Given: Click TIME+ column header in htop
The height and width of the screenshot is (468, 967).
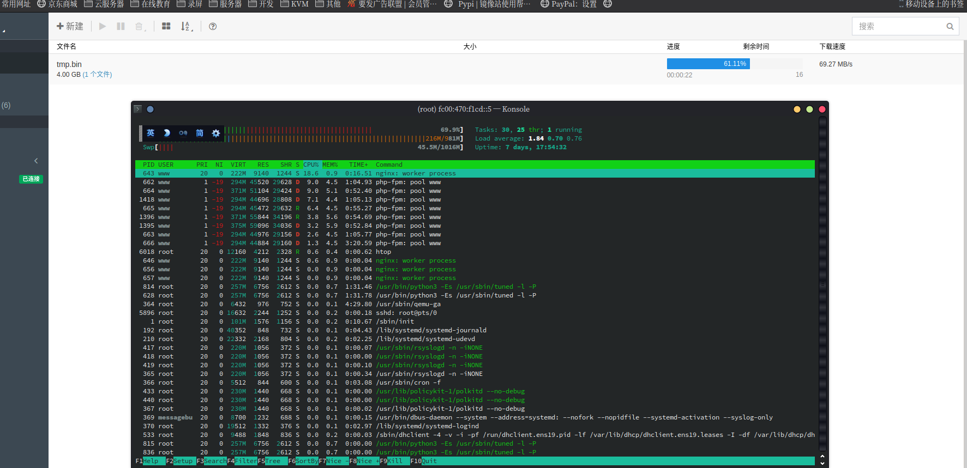Looking at the screenshot, I should click(358, 165).
